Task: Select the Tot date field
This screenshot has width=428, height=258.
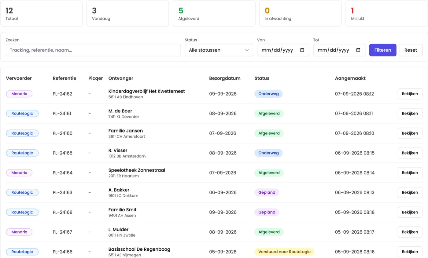Action: coord(339,50)
